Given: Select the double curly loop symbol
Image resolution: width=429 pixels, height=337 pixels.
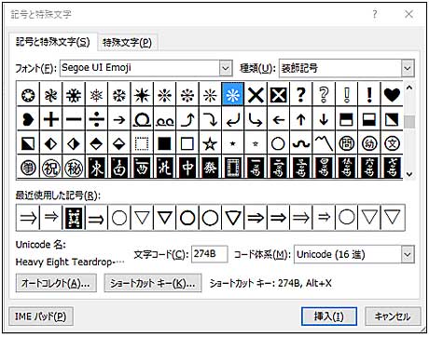Looking at the screenshot, I should (x=164, y=119).
